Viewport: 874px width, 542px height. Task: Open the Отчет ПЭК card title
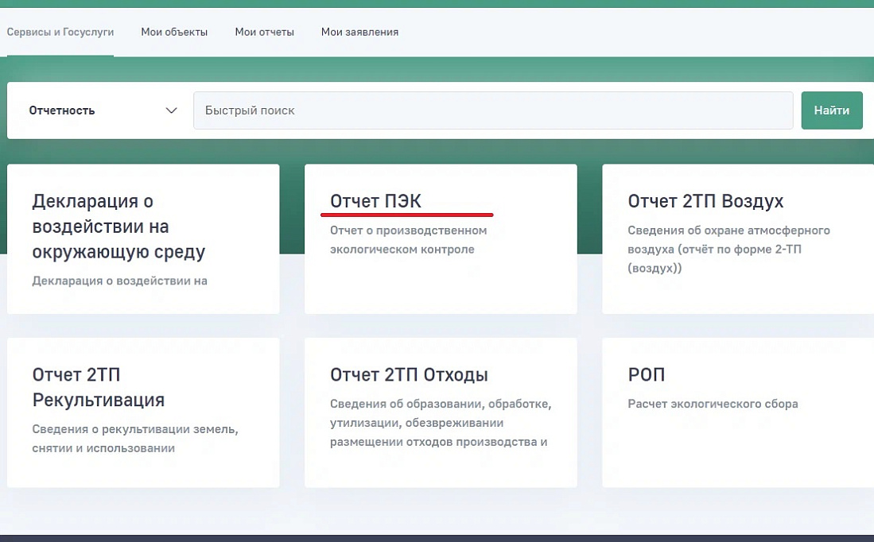coord(375,201)
